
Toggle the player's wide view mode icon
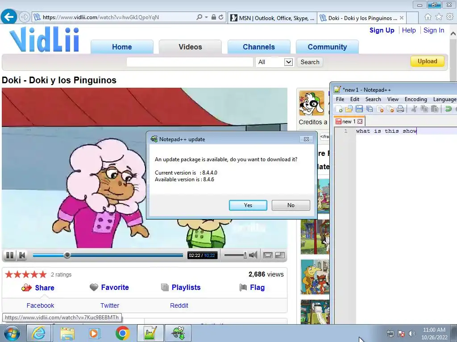click(268, 255)
